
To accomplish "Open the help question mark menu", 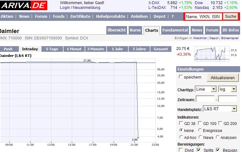I will 172,17.
